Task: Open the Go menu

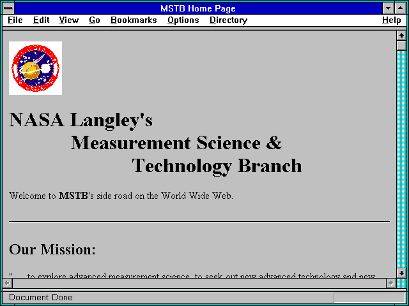Action: pos(95,20)
